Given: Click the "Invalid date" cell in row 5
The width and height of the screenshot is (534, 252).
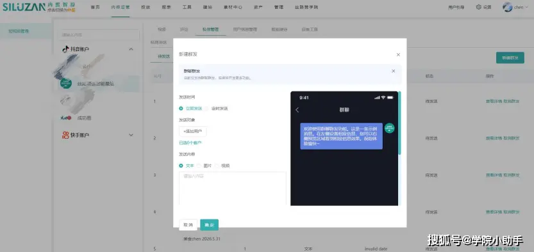Looking at the screenshot, I should pyautogui.click(x=376, y=249).
